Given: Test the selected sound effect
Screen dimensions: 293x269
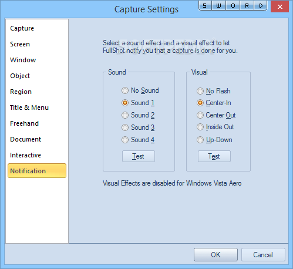Looking at the screenshot, I should [139, 156].
